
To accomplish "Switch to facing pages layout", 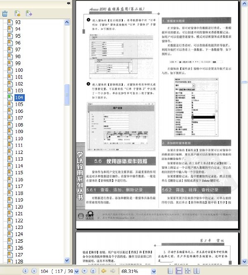I will pos(197,271).
